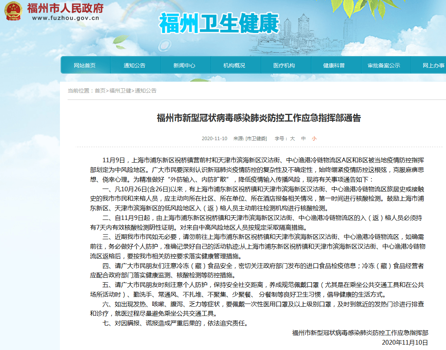The image size is (446, 350).
Task: Click the 首页 breadcrumb link
Action: pos(100,91)
